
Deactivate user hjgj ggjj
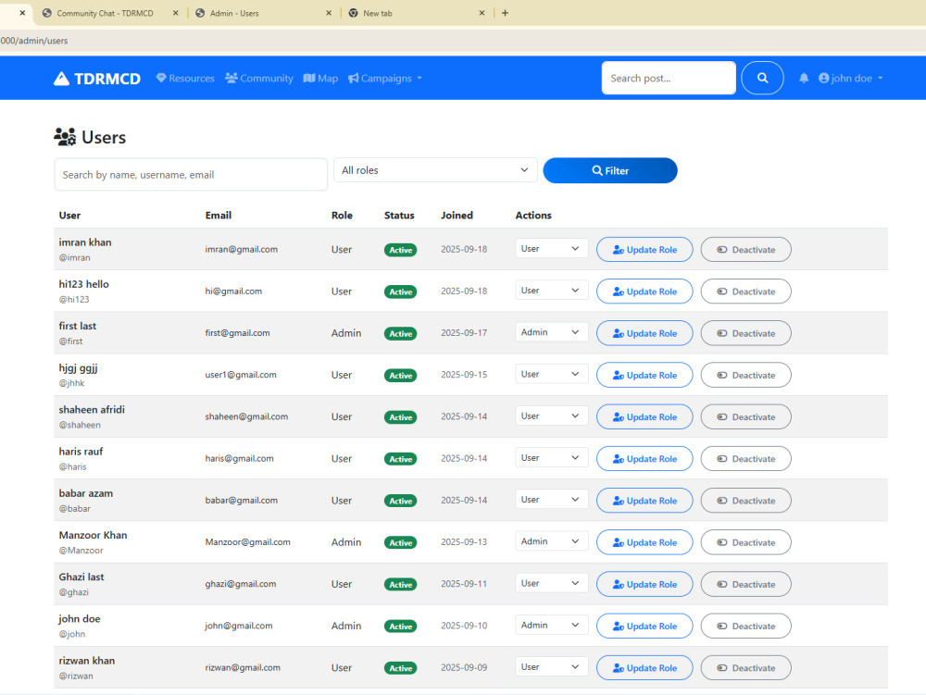click(x=745, y=375)
